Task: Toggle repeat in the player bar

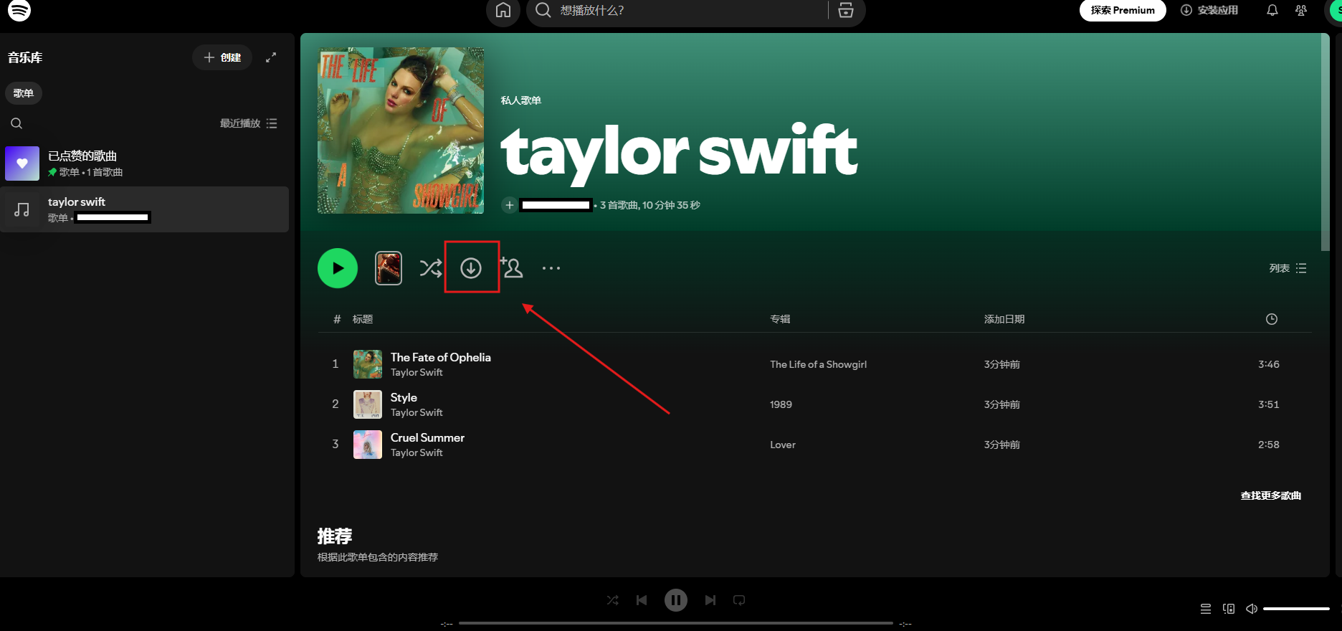Action: point(739,600)
